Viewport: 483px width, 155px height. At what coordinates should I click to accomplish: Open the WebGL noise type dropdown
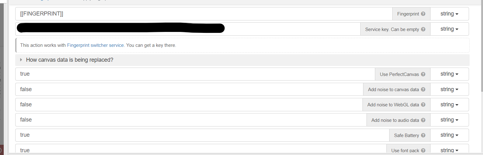[x=449, y=105]
